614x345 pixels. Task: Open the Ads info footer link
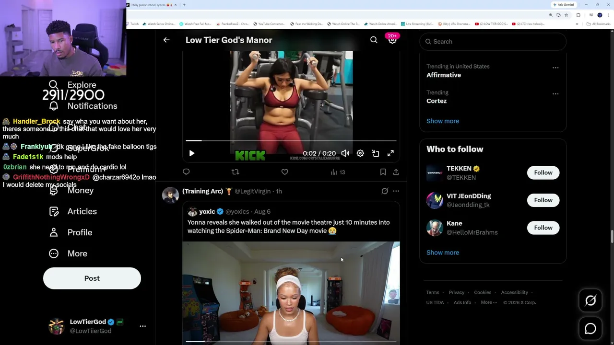[x=462, y=302]
